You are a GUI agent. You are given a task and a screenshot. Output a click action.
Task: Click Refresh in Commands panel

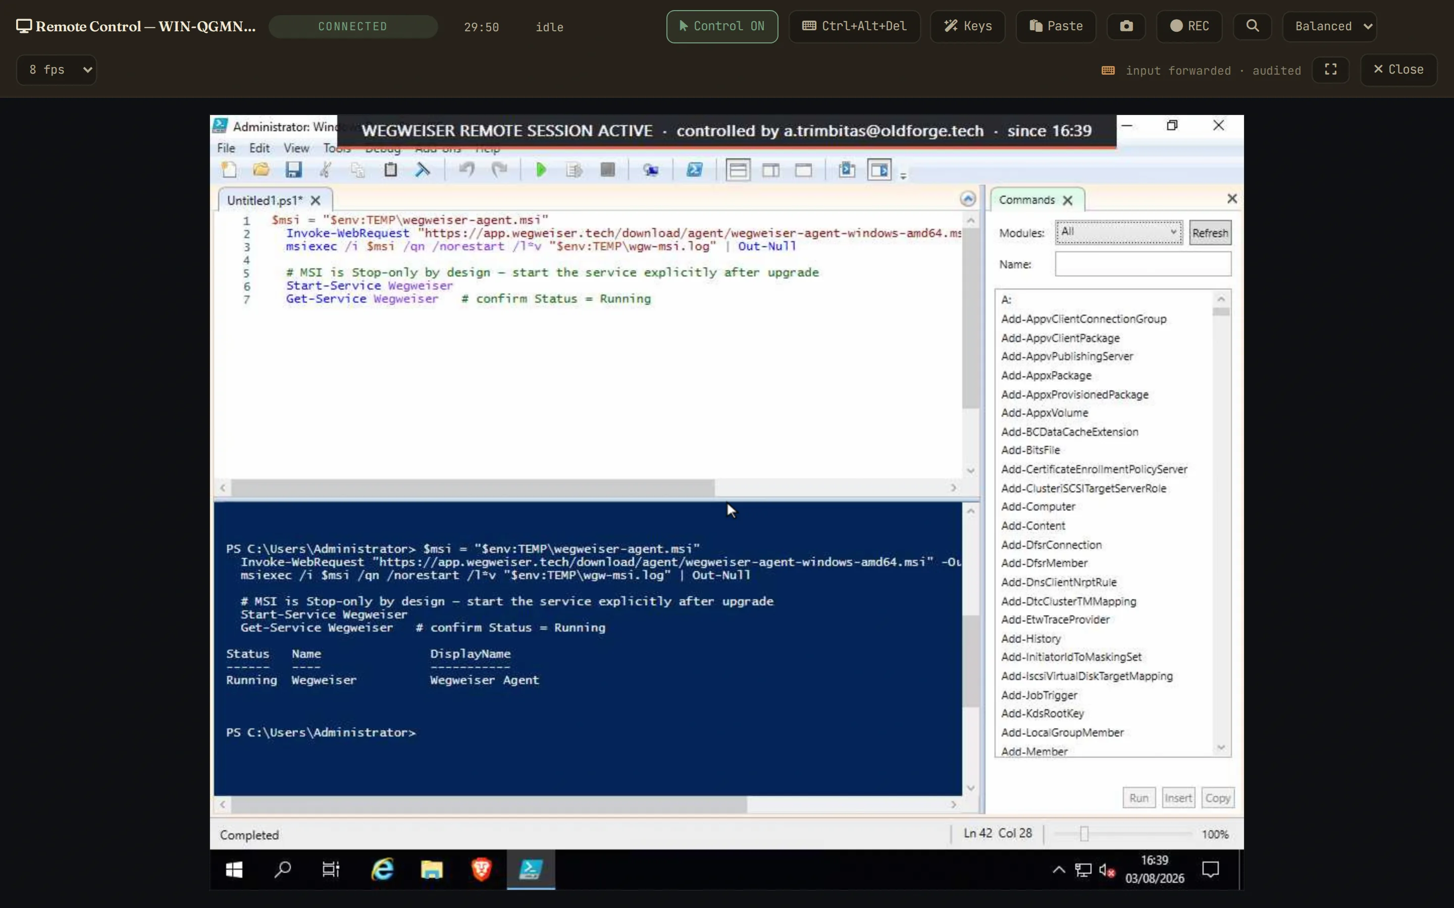[x=1210, y=233]
